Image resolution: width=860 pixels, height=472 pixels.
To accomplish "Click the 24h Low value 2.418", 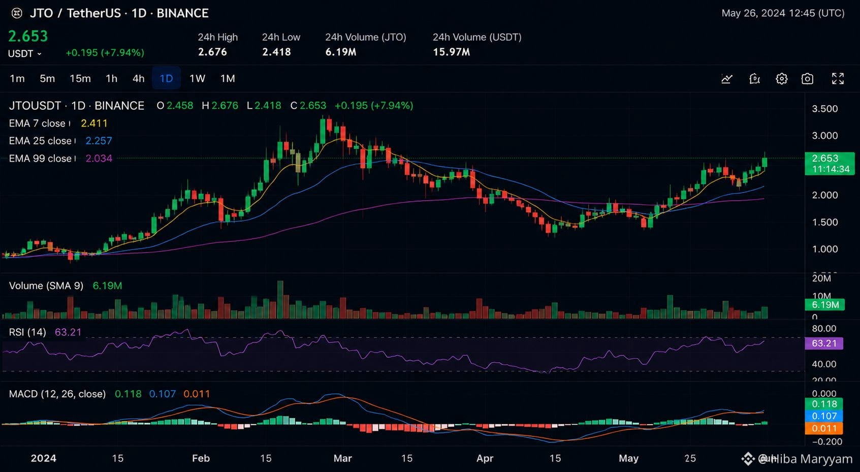I will (x=276, y=52).
